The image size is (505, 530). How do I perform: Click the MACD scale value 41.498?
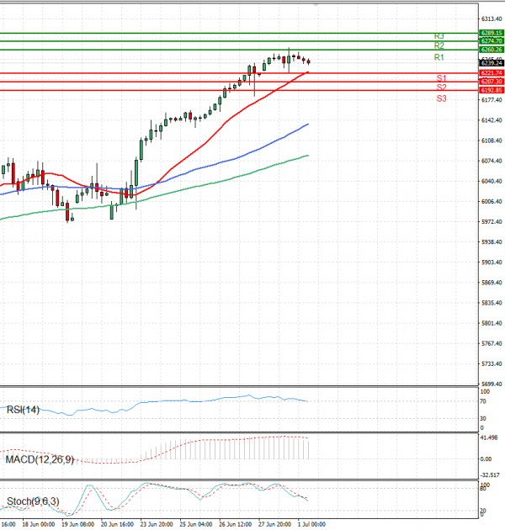489,437
